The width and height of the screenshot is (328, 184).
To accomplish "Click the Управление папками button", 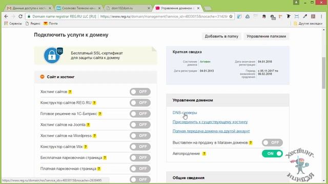I will click(x=266, y=36).
